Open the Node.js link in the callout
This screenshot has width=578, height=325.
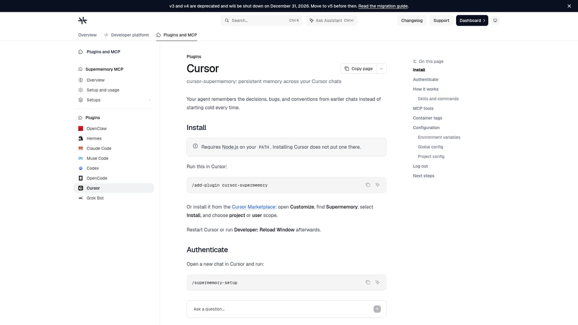(x=230, y=147)
